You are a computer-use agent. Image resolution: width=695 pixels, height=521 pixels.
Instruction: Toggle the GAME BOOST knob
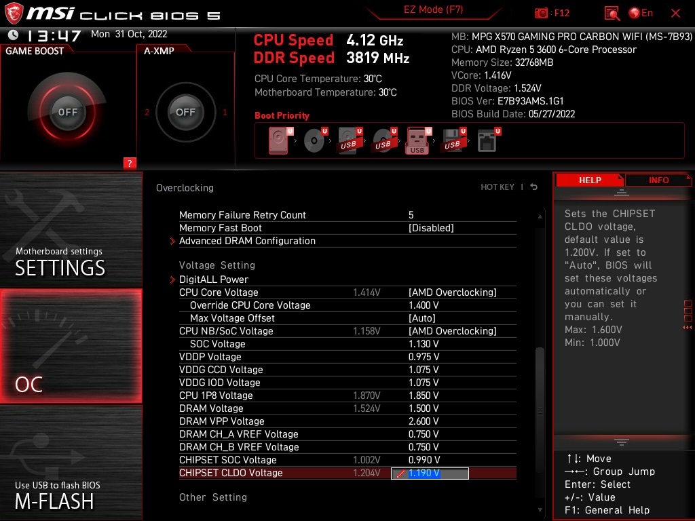(67, 112)
